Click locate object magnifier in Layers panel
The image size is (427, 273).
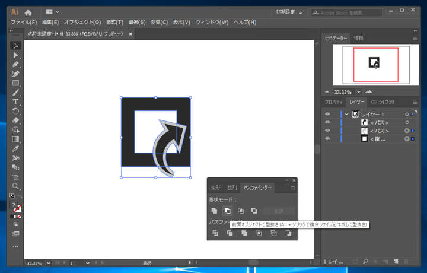click(x=365, y=261)
